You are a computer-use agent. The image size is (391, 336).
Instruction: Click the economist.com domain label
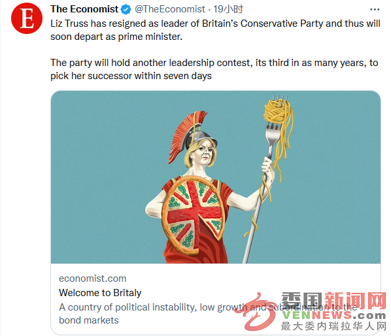point(92,278)
